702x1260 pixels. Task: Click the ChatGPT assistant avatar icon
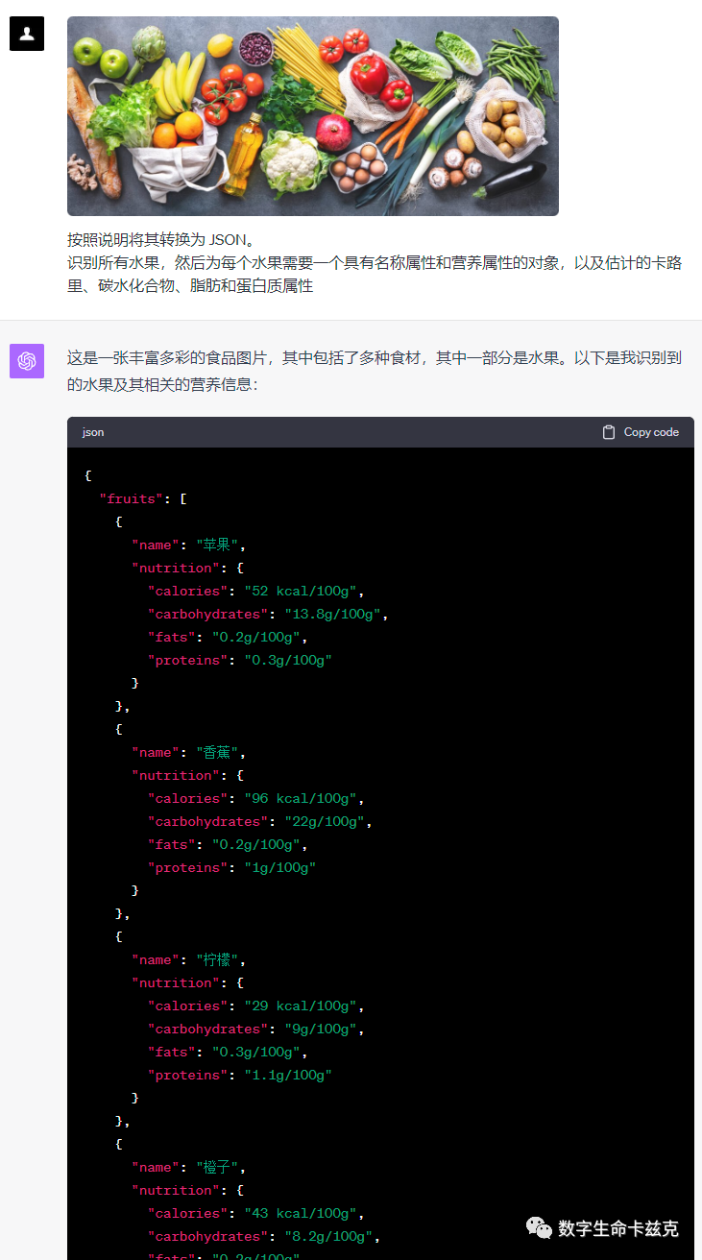pos(27,361)
